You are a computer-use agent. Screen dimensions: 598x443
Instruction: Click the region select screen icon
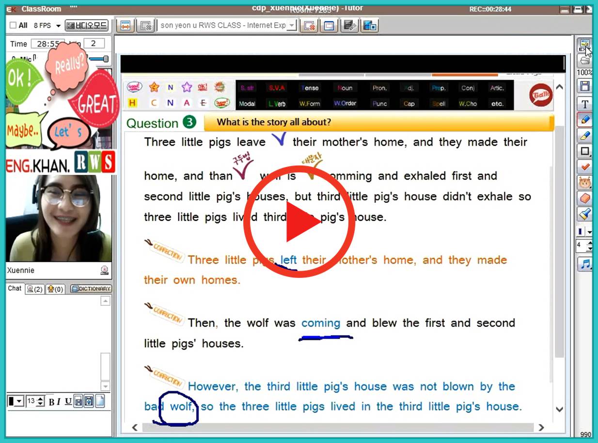click(329, 26)
